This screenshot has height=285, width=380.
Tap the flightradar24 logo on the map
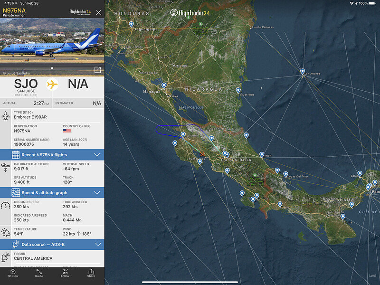click(x=190, y=13)
